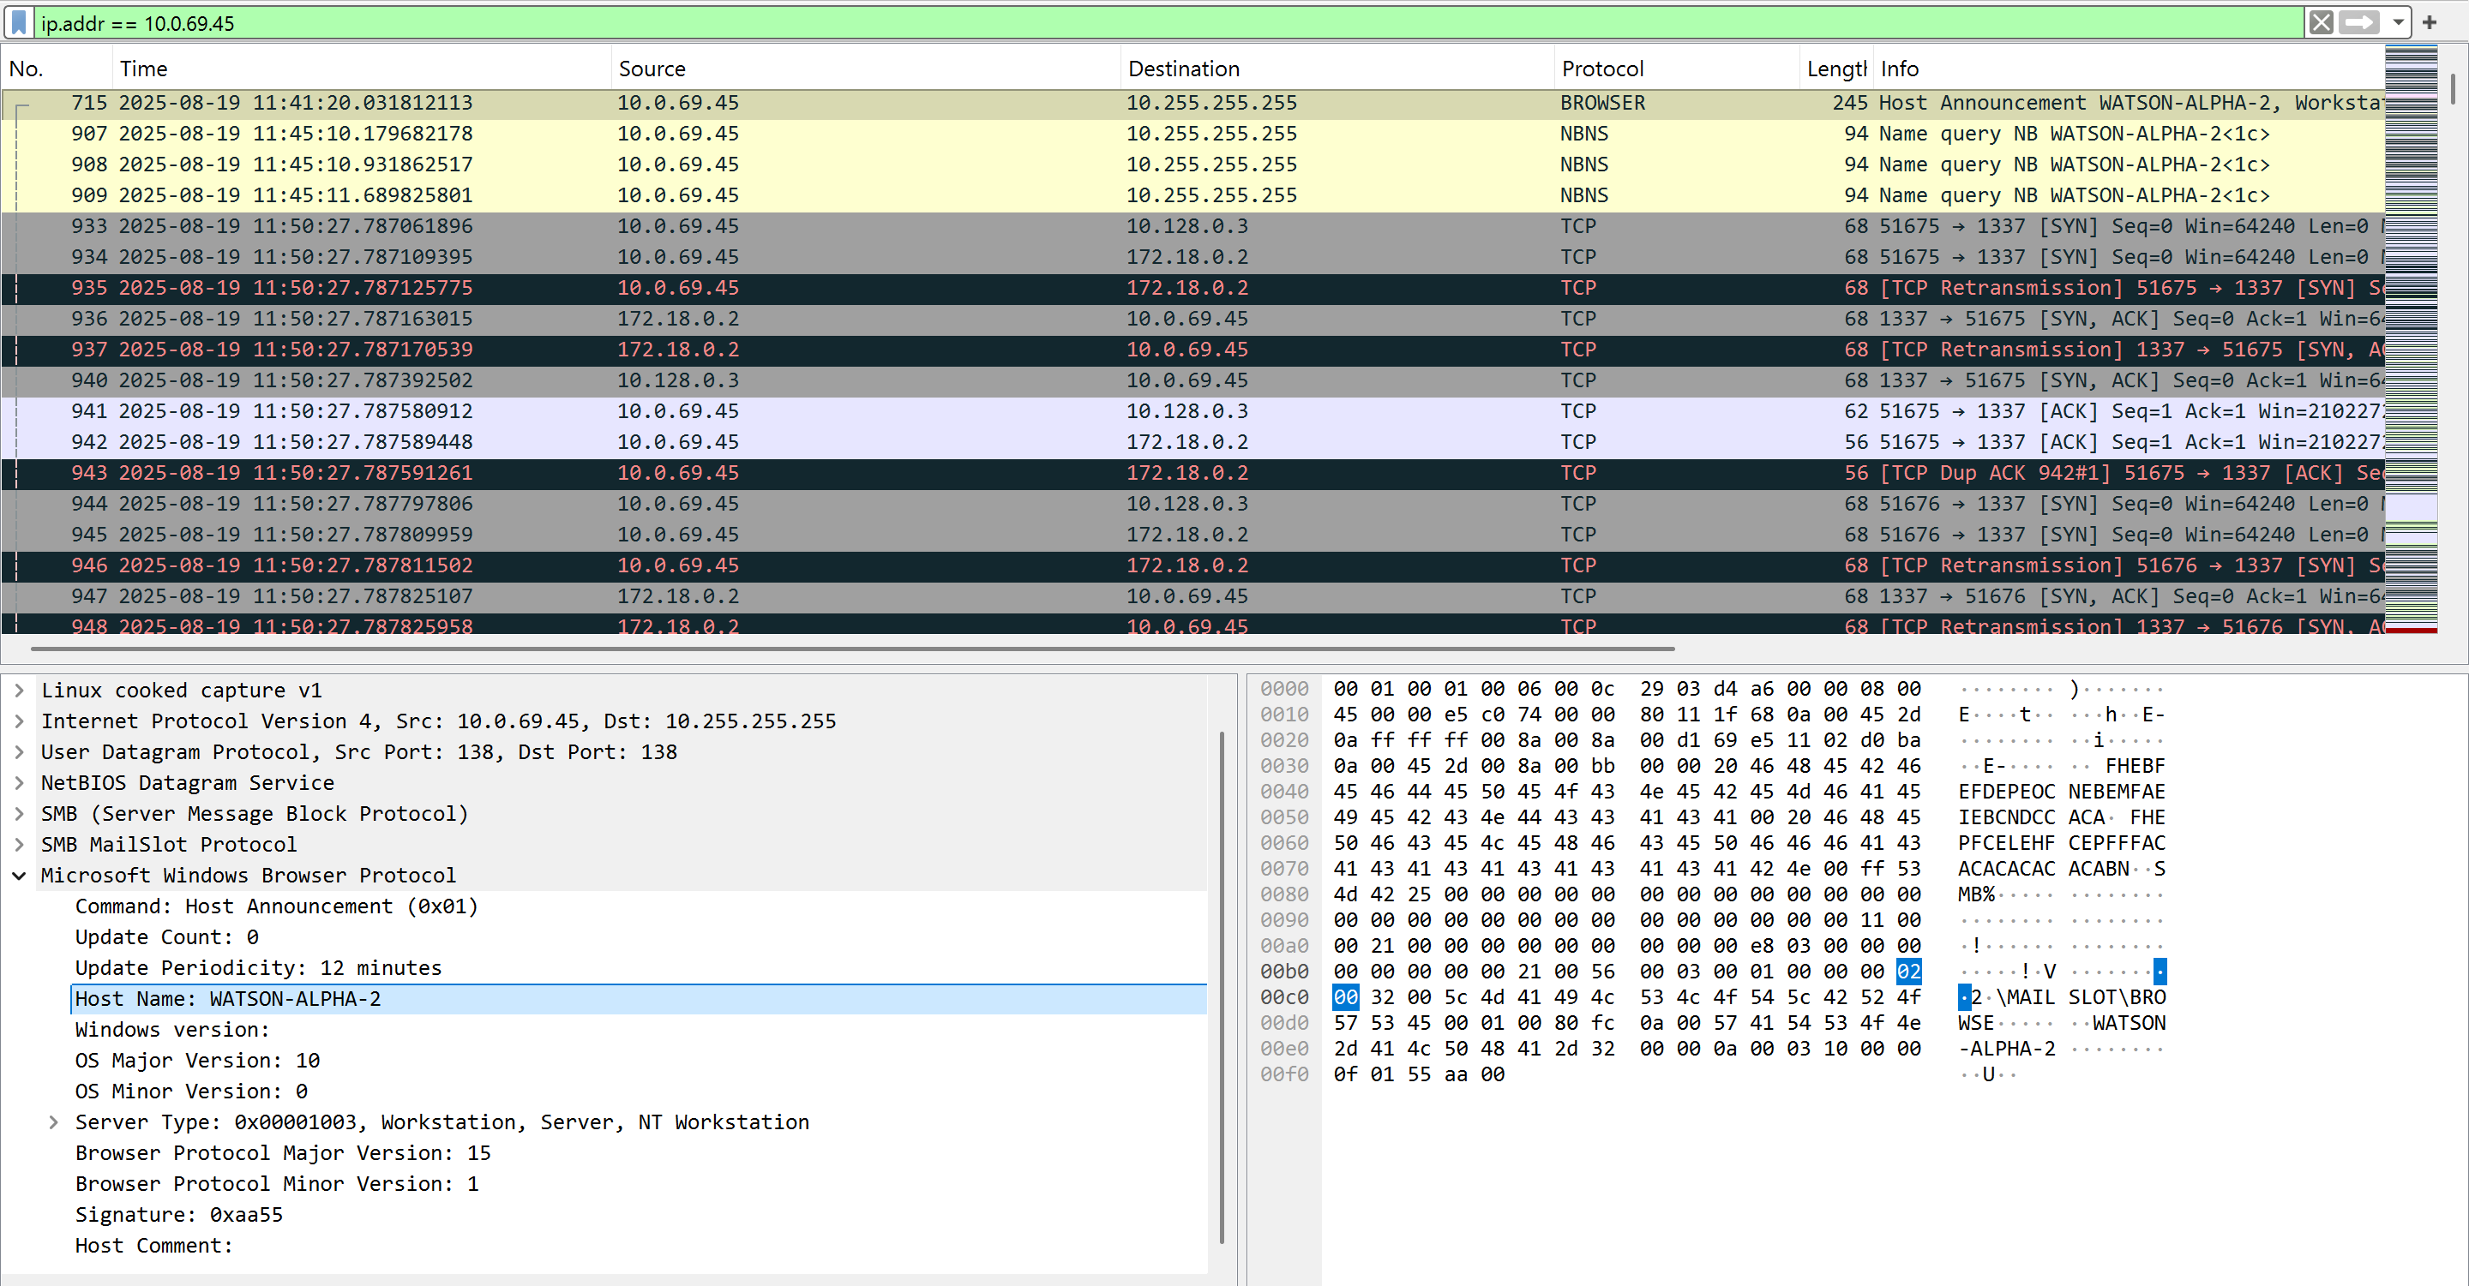This screenshot has width=2469, height=1286.
Task: Click the display filter bookmark icon
Action: click(x=18, y=22)
